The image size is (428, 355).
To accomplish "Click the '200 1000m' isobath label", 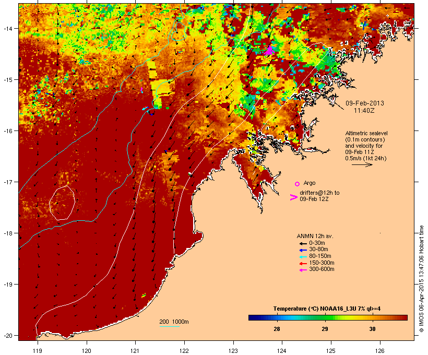I will 174,322.
